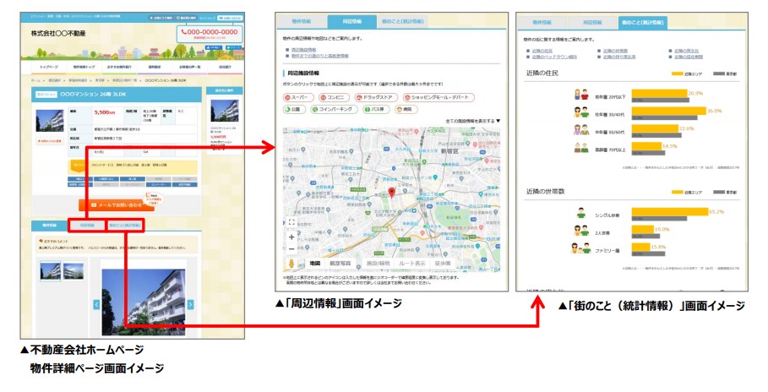768x392 pixels.
Task: Click the yellow 36.0% bar
Action: pyautogui.click(x=668, y=111)
